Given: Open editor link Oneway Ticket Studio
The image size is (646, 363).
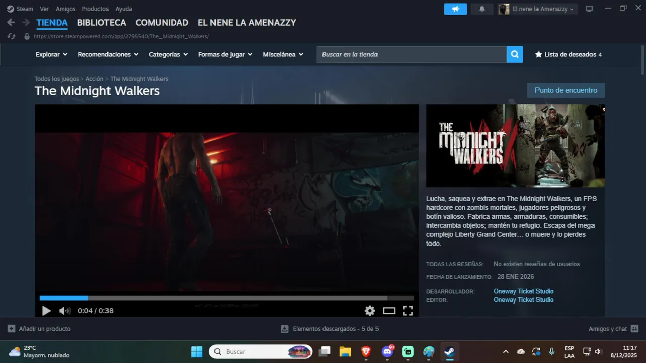Looking at the screenshot, I should pos(523,300).
